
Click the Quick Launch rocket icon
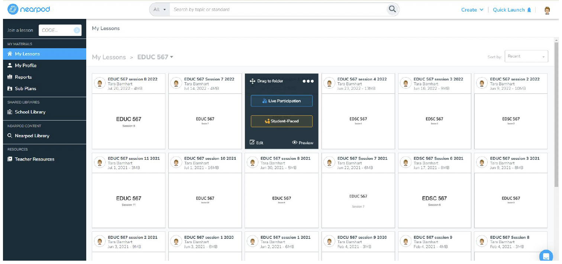(x=529, y=10)
